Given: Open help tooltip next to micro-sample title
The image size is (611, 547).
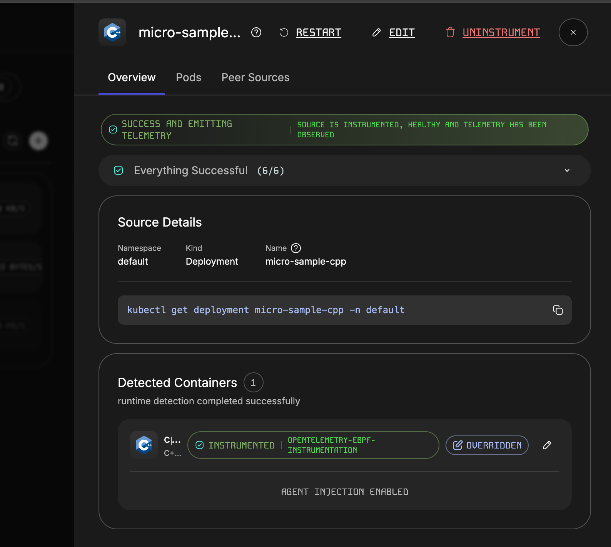Looking at the screenshot, I should pyautogui.click(x=256, y=32).
